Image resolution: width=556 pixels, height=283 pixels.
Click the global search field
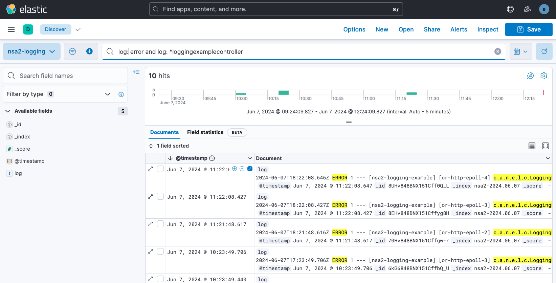pos(276,9)
